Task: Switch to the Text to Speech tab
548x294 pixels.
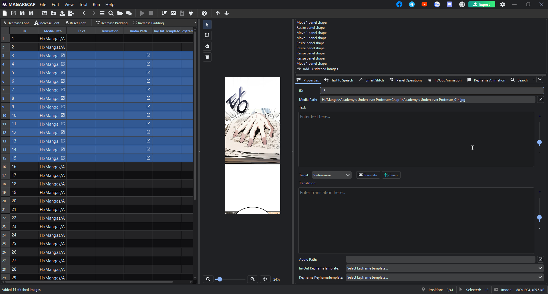Action: [339, 80]
